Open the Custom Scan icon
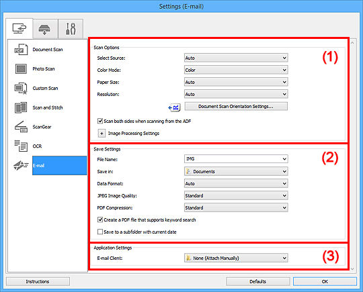 (x=21, y=89)
